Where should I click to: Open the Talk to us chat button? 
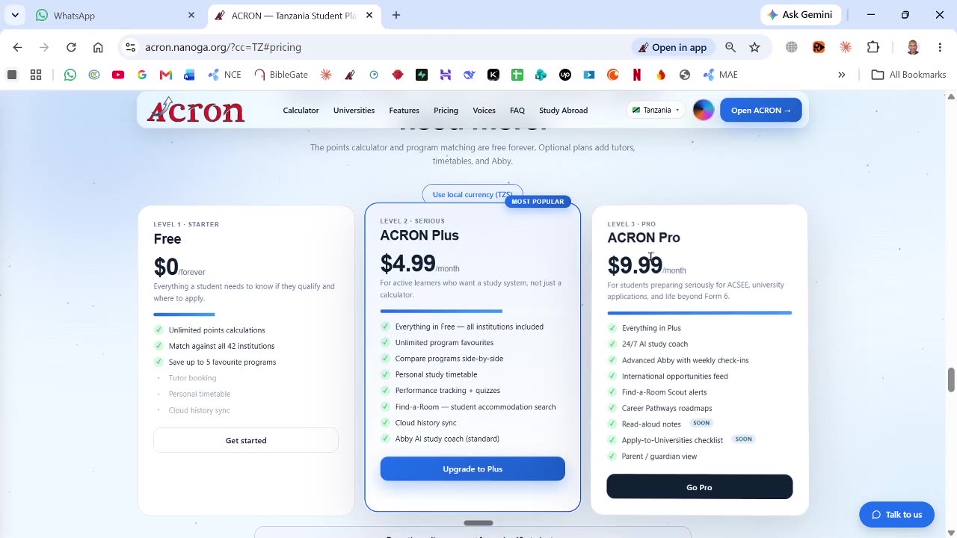896,514
